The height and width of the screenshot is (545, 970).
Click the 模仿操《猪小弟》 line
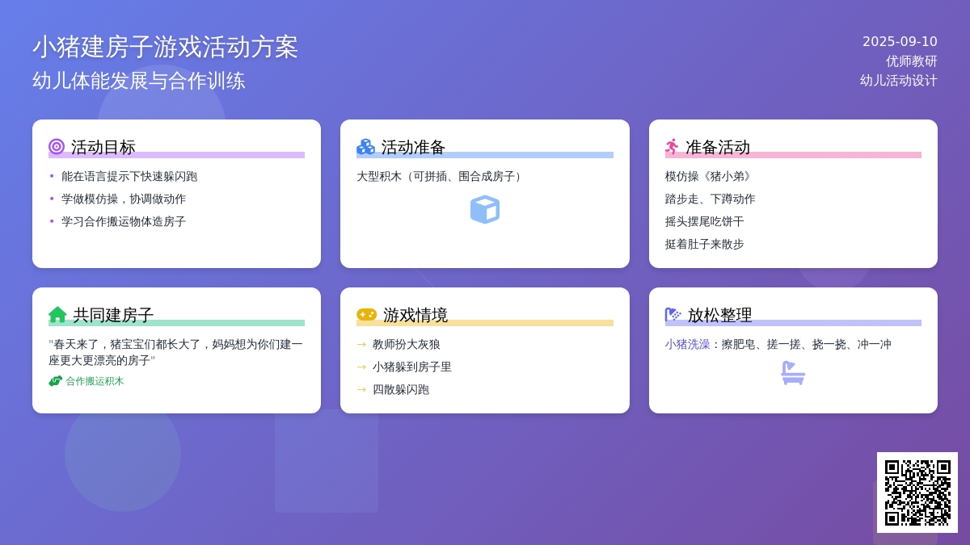[710, 176]
